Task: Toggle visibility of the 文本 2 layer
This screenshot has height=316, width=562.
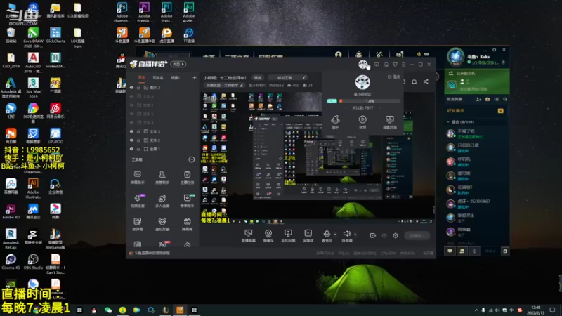Action: 131,140
